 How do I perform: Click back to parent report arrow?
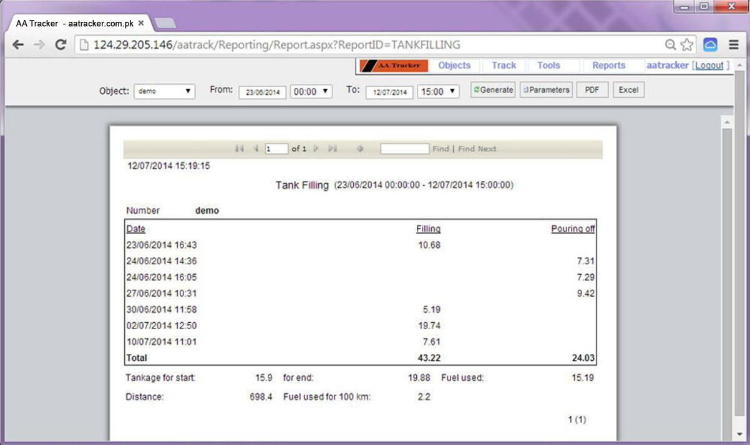pos(360,149)
